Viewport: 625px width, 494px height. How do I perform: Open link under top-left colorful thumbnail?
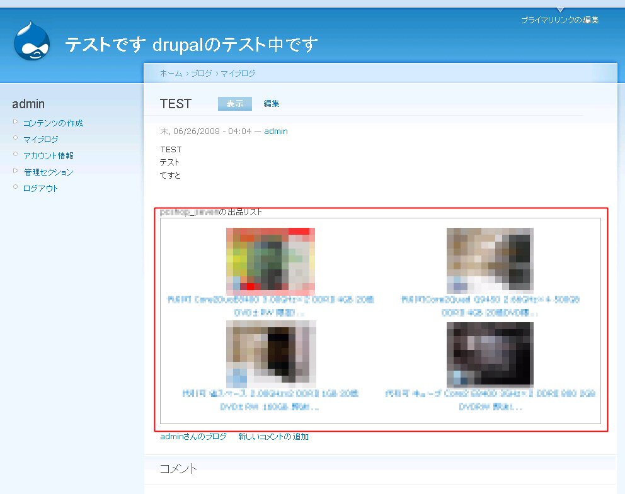coord(271,306)
